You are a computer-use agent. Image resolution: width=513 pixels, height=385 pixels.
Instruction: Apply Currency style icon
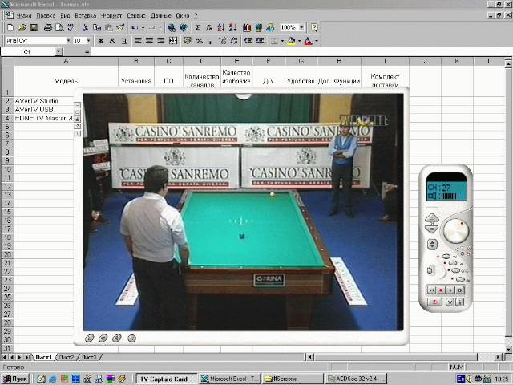pos(188,41)
